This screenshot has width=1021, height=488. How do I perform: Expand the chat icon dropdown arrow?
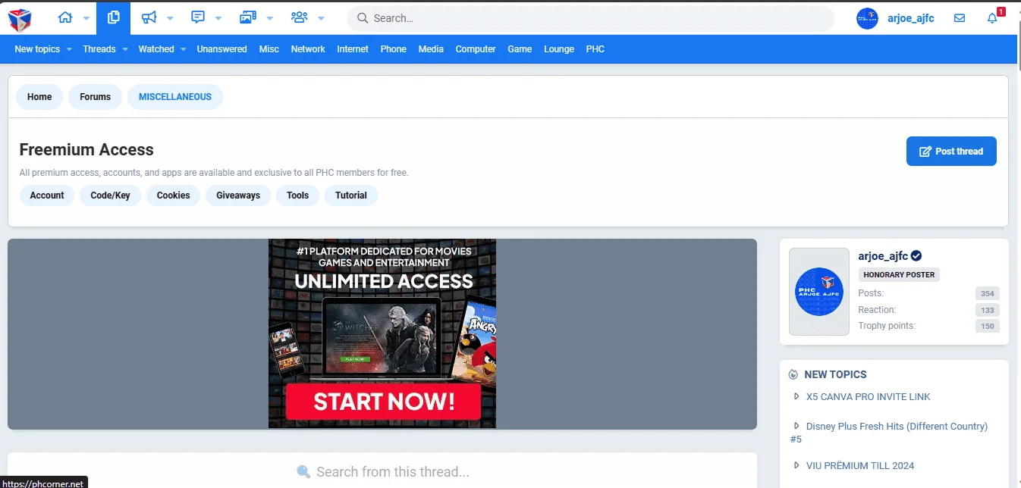[x=218, y=18]
